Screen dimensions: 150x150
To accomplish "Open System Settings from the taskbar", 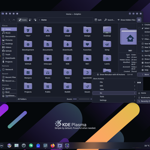I will pyautogui.click(x=45, y=145).
